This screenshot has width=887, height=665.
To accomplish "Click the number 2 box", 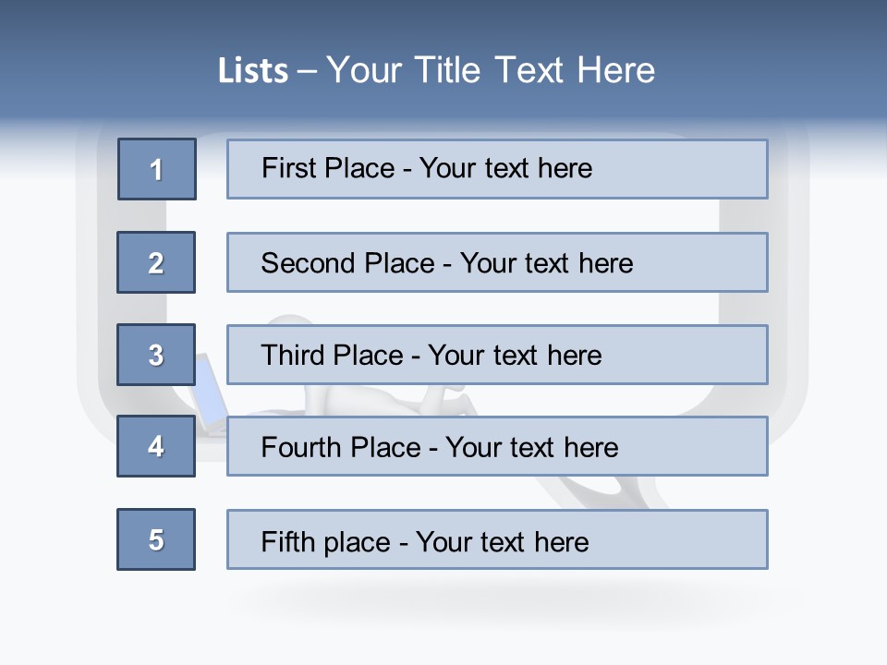I will [156, 262].
